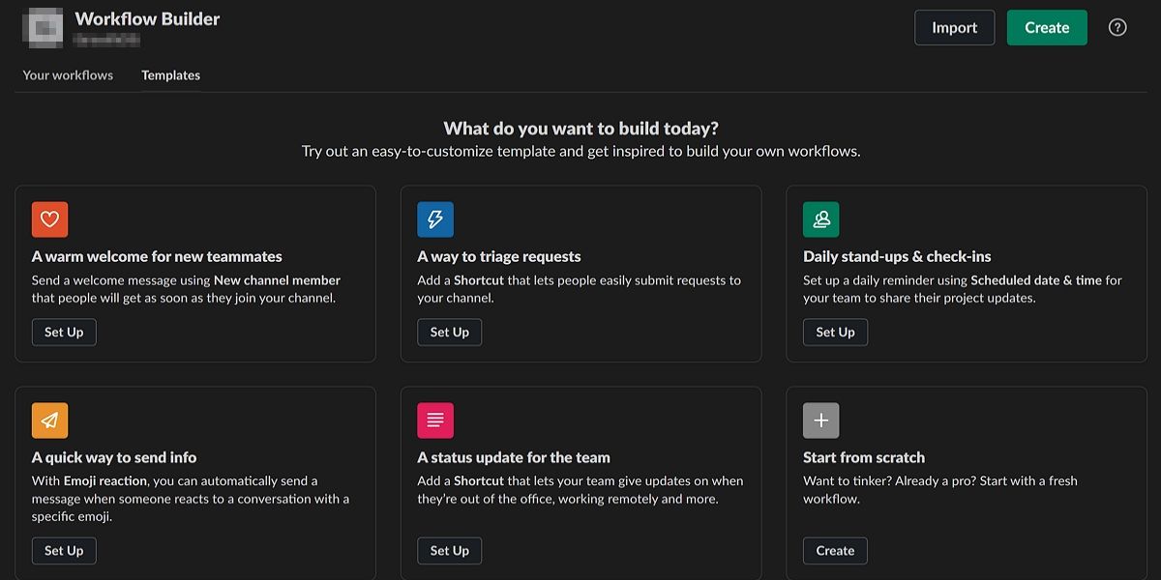Click the blue lightning bolt triage icon
This screenshot has width=1161, height=580.
point(435,219)
